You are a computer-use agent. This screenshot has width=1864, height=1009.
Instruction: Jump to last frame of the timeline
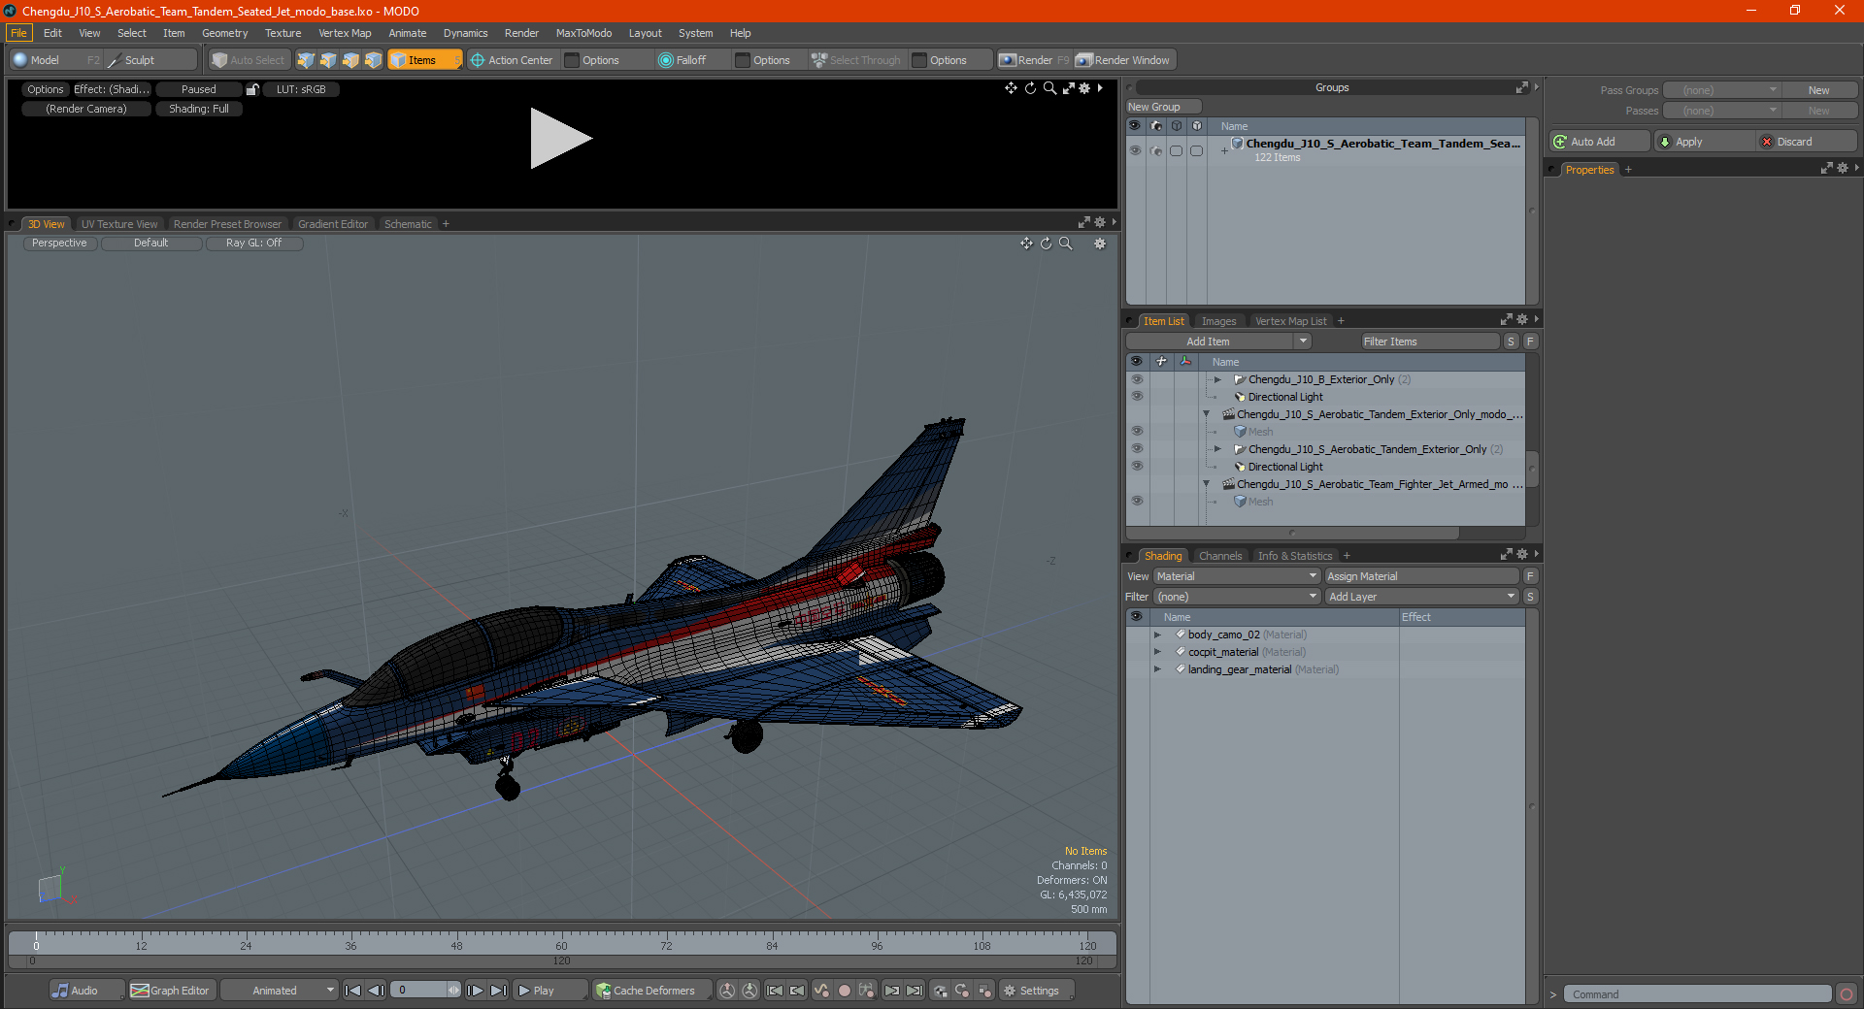coord(498,991)
